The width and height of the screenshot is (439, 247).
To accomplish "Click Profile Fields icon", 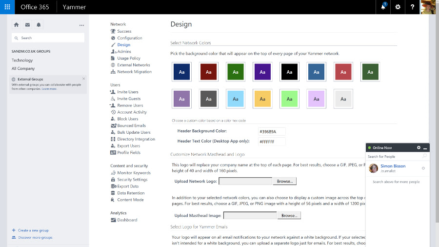I will tap(113, 152).
